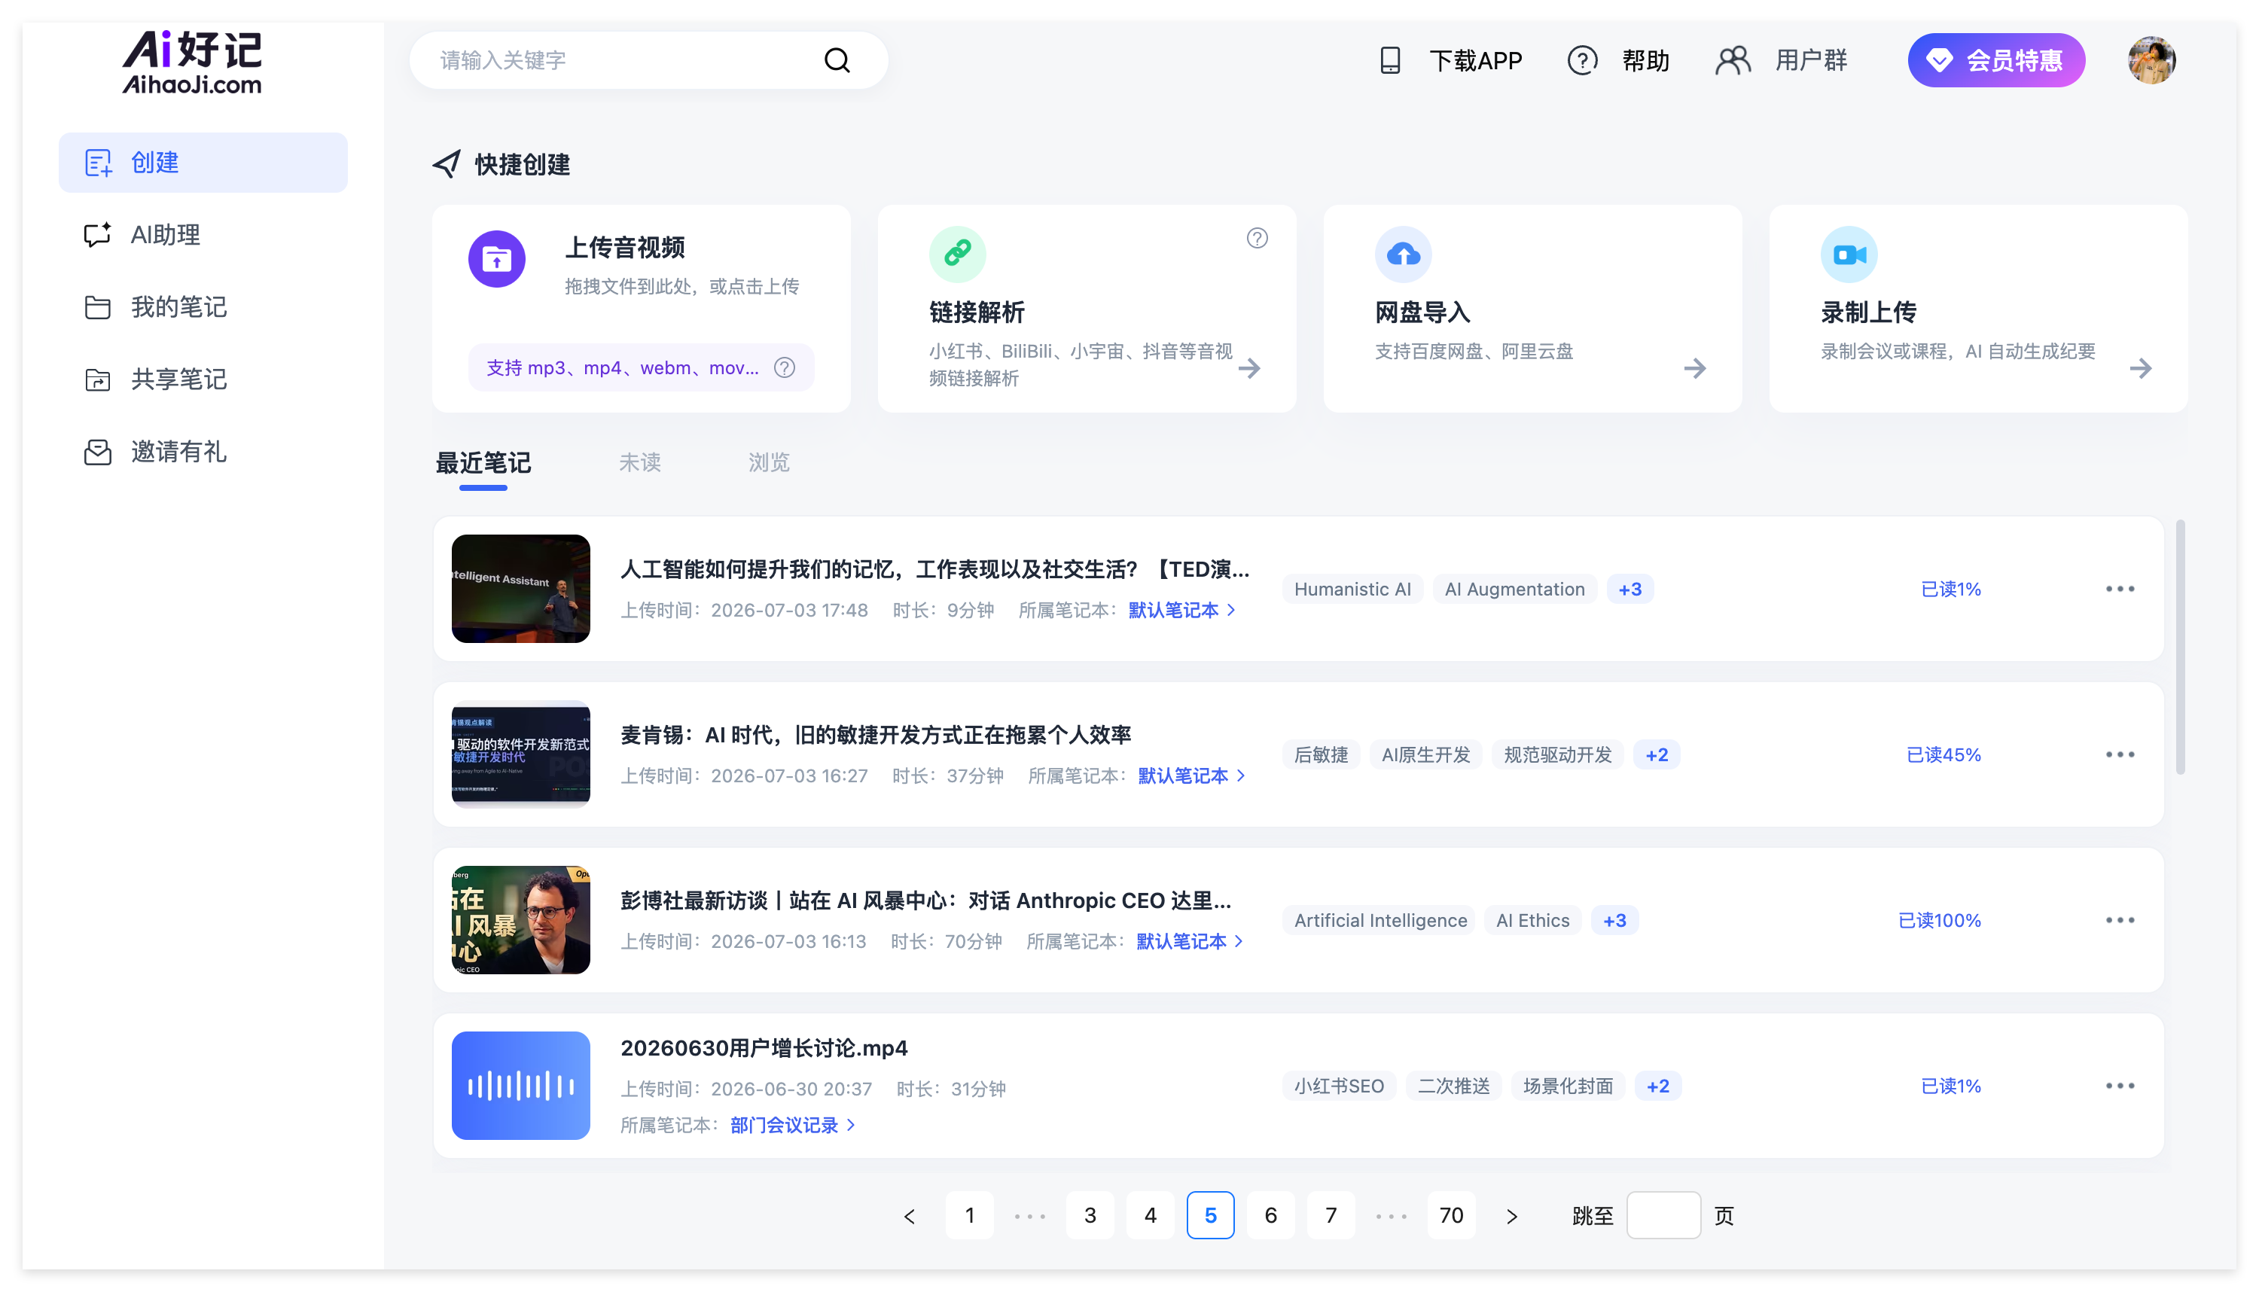Click the AI助理 chat icon
This screenshot has width=2259, height=1292.
point(98,234)
